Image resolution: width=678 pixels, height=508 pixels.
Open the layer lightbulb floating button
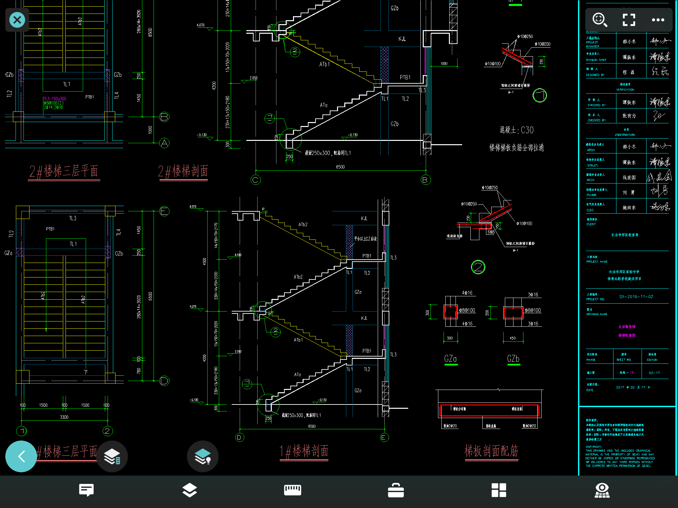tap(203, 456)
